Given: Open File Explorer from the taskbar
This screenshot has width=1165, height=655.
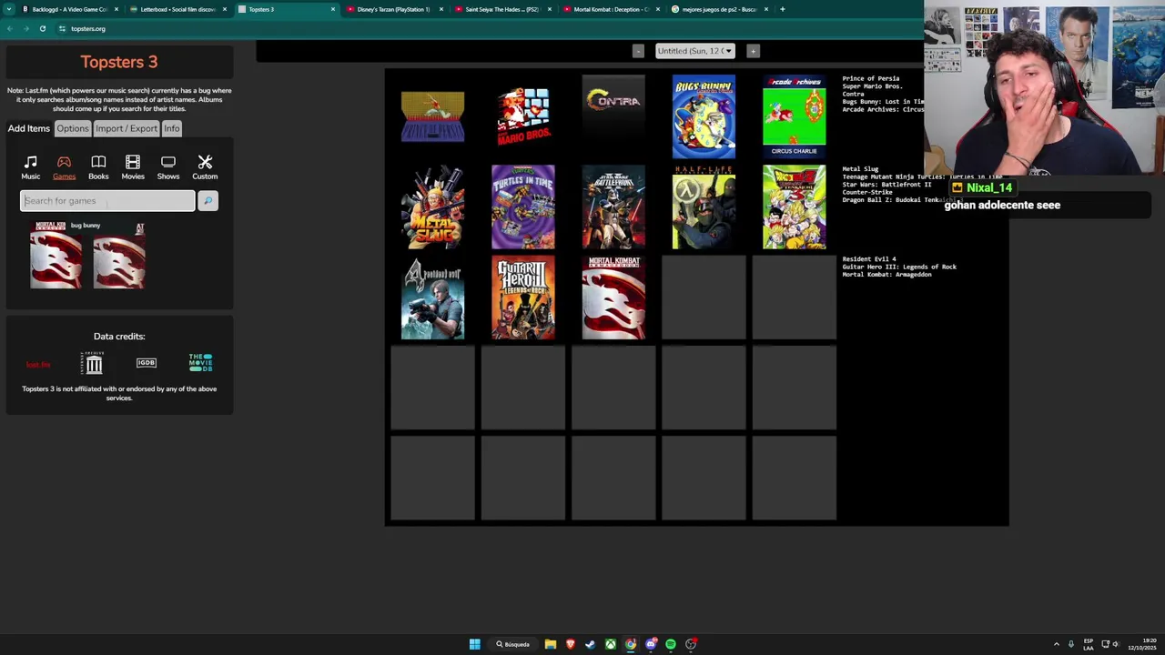Looking at the screenshot, I should click(551, 644).
